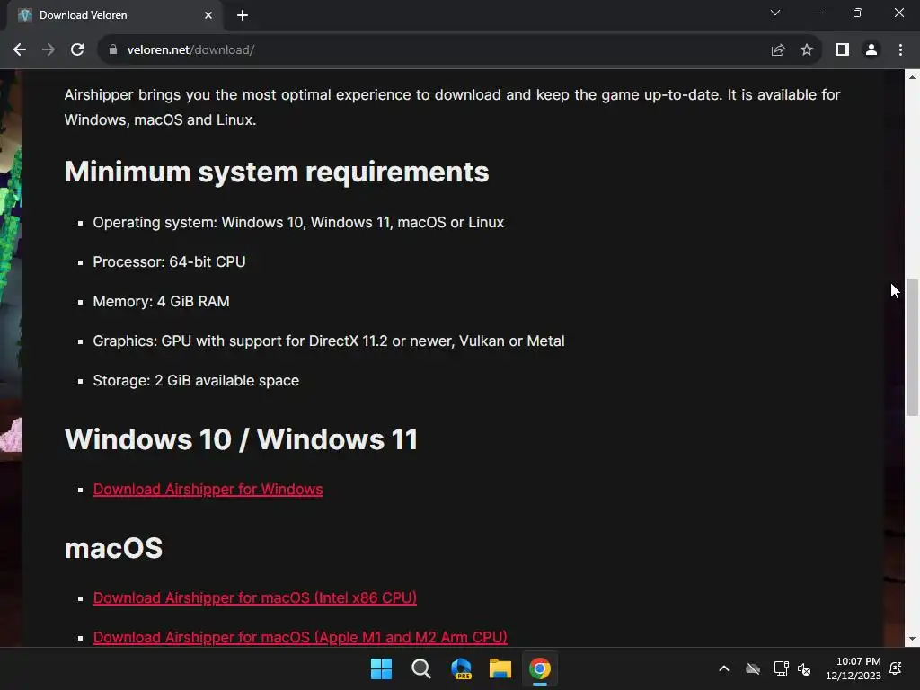Open the notifications bell icon
This screenshot has width=920, height=690.
coord(896,668)
